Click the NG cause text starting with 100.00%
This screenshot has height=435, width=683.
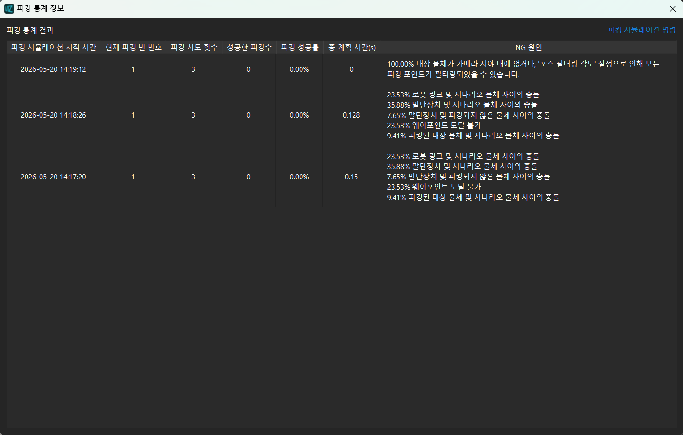tap(523, 69)
